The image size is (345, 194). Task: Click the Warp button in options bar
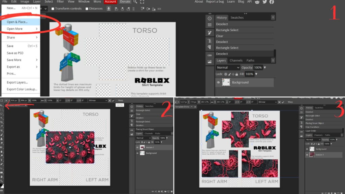click(121, 101)
